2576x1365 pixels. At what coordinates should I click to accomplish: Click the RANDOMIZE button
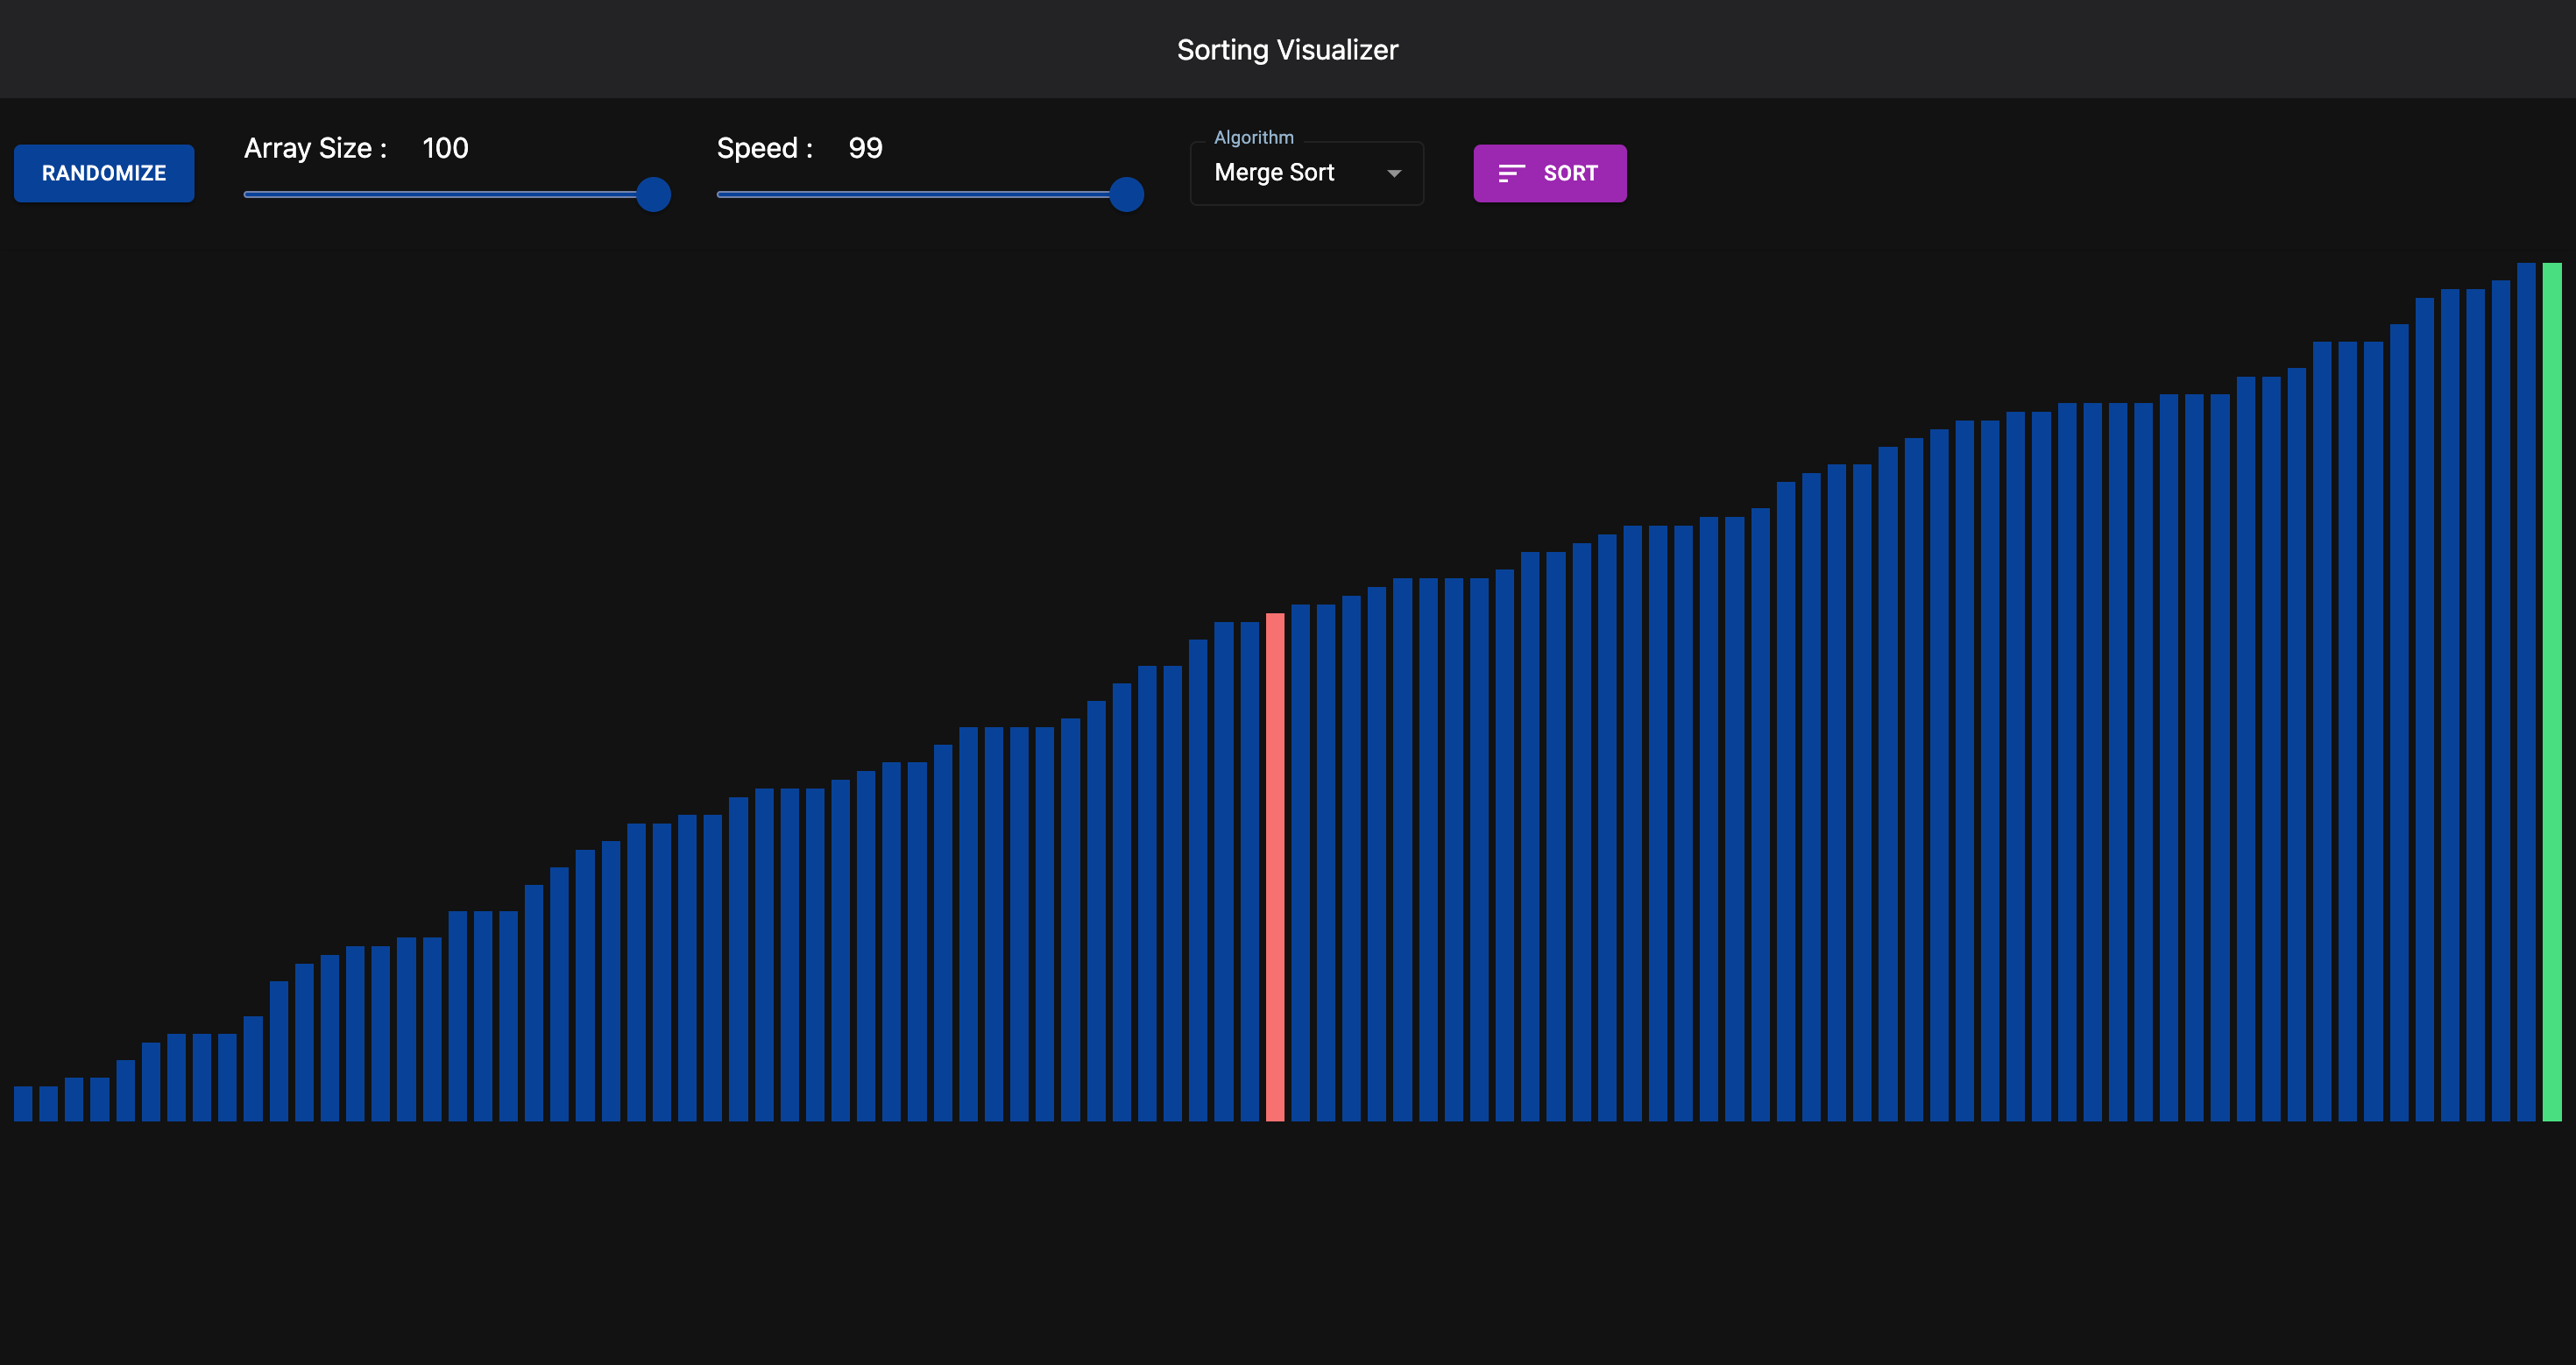click(104, 173)
